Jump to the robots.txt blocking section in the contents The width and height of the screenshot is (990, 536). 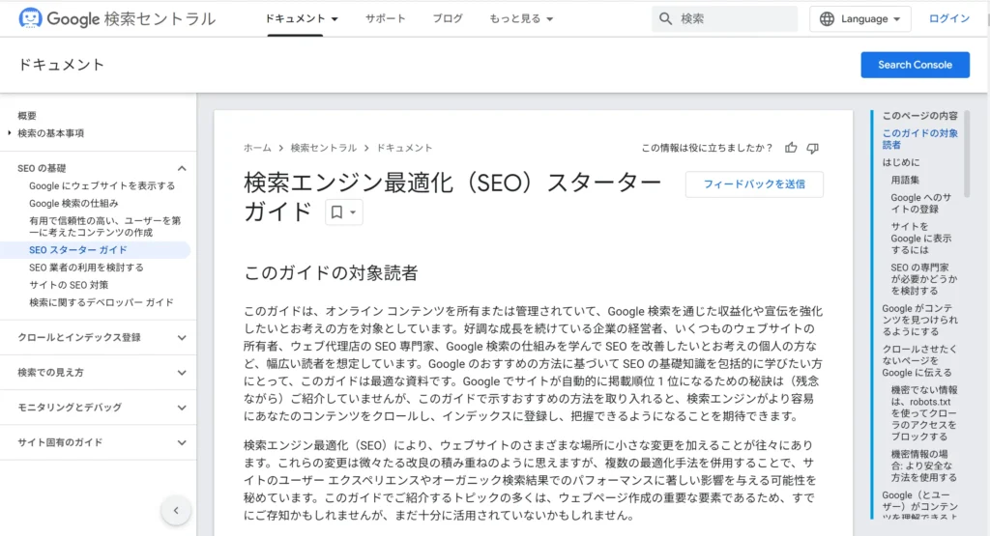pyautogui.click(x=923, y=413)
